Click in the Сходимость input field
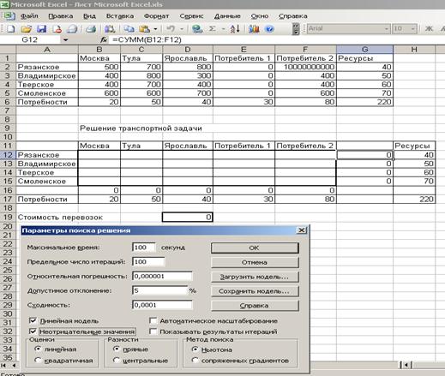Viewport: 445px width, 376px height. click(162, 305)
